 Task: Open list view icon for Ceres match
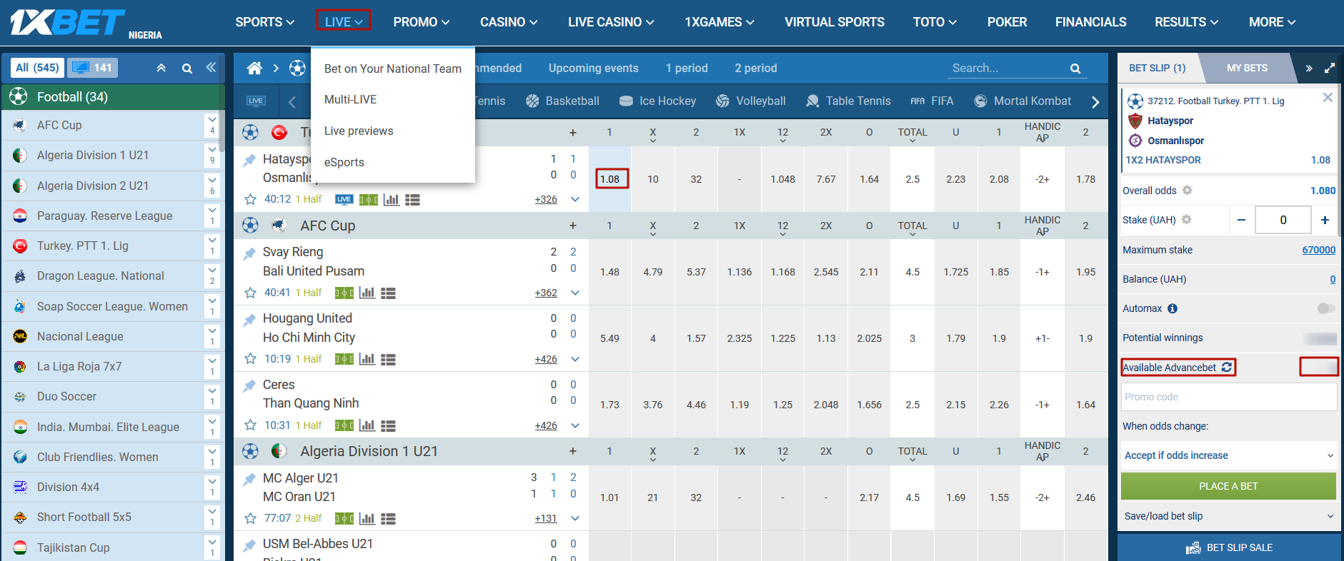(388, 425)
